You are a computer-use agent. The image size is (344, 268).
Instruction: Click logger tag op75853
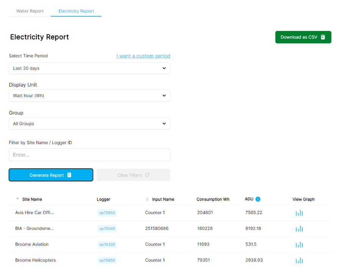point(107,213)
